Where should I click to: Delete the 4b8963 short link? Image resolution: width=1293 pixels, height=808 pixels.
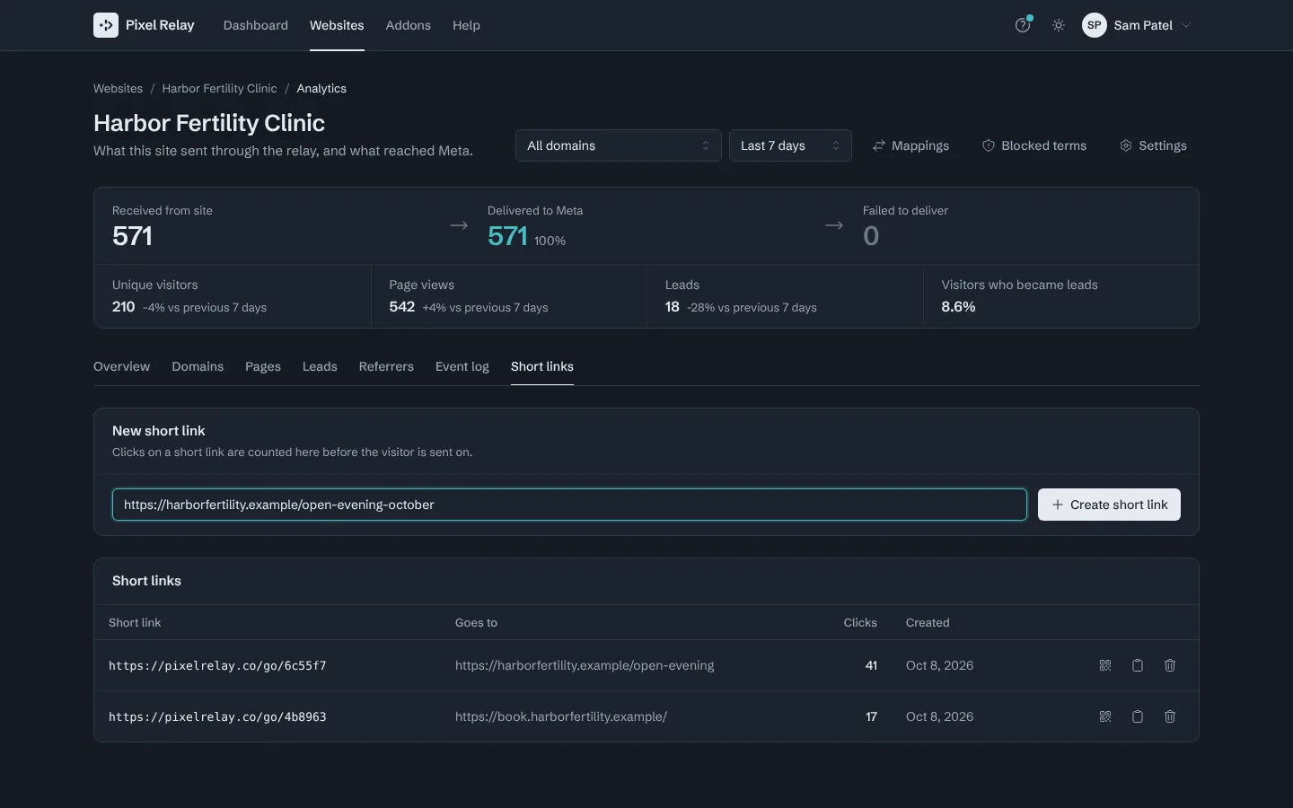(1170, 716)
